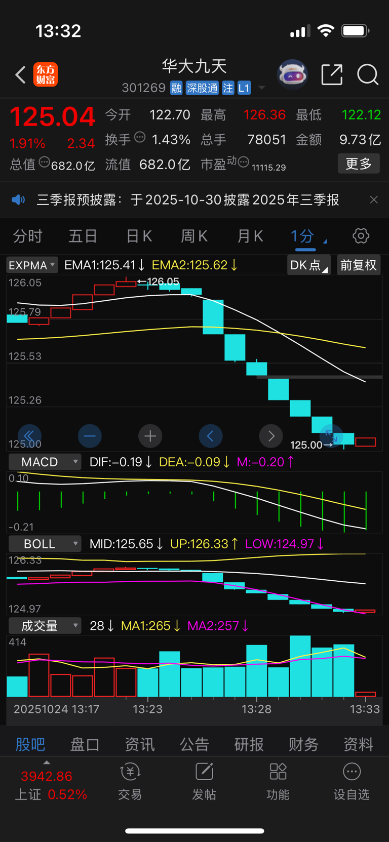The height and width of the screenshot is (842, 389).
Task: Open the 资料 tab
Action: [x=359, y=744]
